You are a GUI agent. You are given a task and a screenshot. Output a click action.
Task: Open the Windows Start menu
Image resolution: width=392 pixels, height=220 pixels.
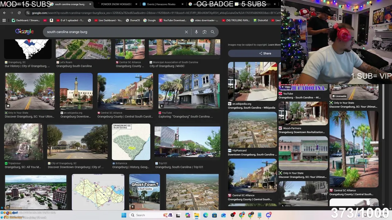(124, 215)
